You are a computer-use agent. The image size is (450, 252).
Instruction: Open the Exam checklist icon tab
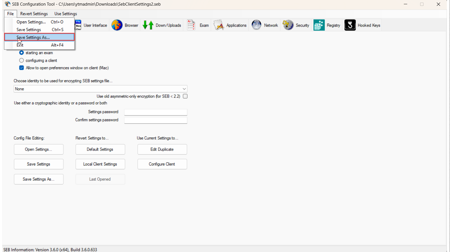(x=191, y=25)
